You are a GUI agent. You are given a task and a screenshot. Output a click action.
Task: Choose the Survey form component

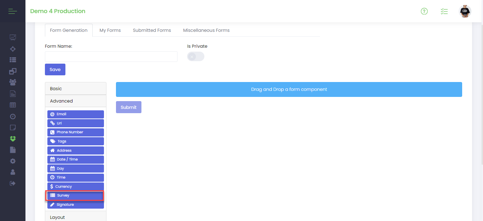click(76, 196)
